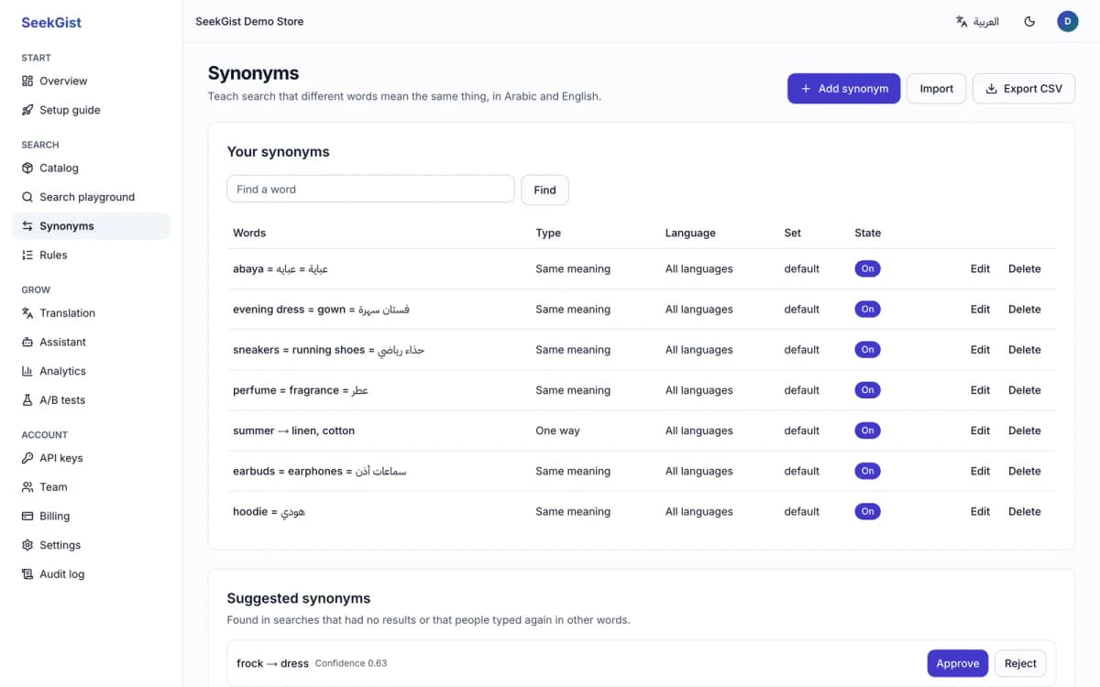
Task: Turn off the sneakers synonym switch
Action: click(x=867, y=349)
